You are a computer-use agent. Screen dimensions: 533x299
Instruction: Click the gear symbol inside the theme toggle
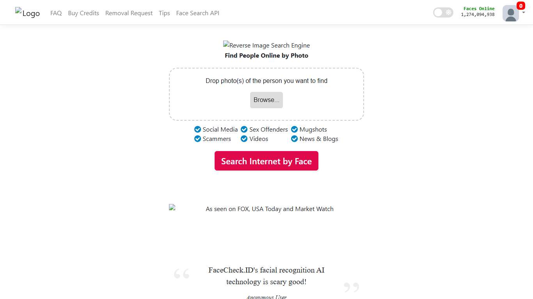point(448,12)
